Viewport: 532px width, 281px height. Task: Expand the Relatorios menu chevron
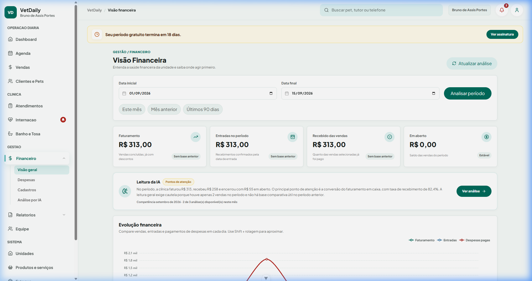coord(64,215)
